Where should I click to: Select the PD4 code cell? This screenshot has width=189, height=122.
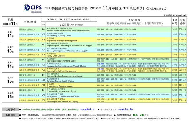pyautogui.click(x=43, y=55)
